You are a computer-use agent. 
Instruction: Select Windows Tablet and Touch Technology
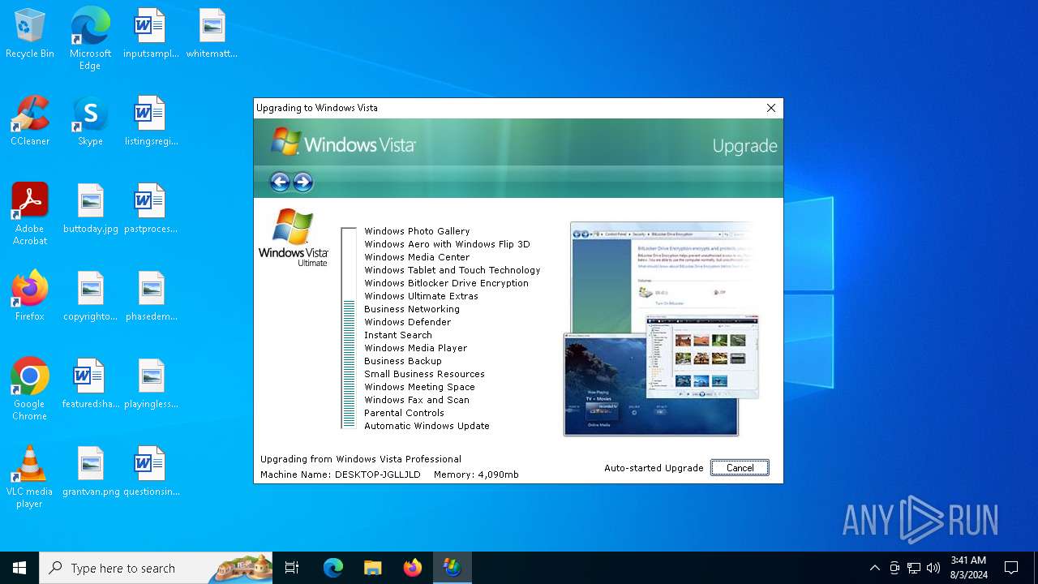452,270
